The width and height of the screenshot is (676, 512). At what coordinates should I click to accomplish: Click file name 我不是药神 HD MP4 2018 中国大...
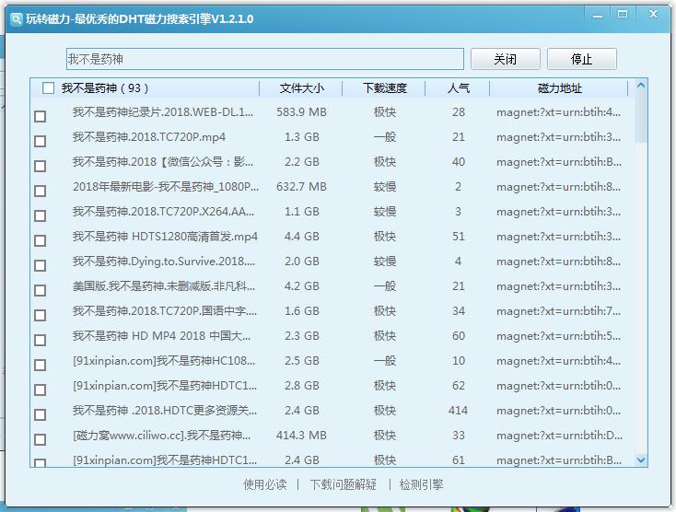162,336
